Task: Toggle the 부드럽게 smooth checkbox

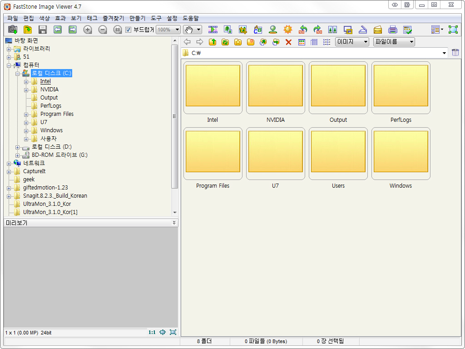Action: coord(128,30)
